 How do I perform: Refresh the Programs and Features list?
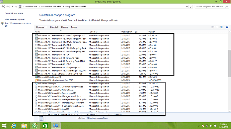(190, 7)
